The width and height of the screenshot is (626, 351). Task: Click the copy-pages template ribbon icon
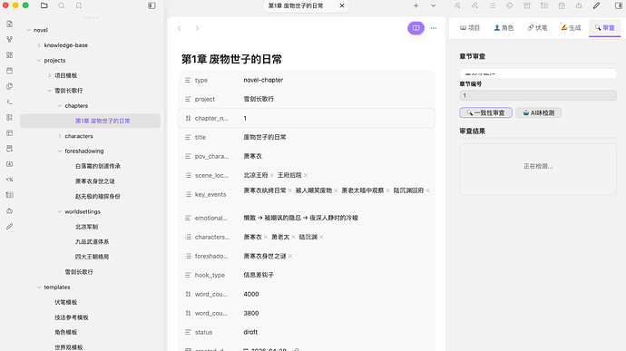10,86
